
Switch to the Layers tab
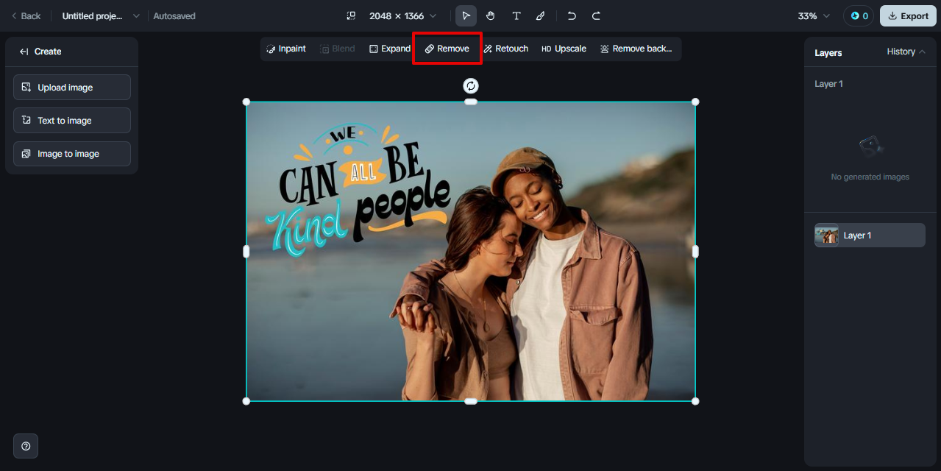[828, 52]
